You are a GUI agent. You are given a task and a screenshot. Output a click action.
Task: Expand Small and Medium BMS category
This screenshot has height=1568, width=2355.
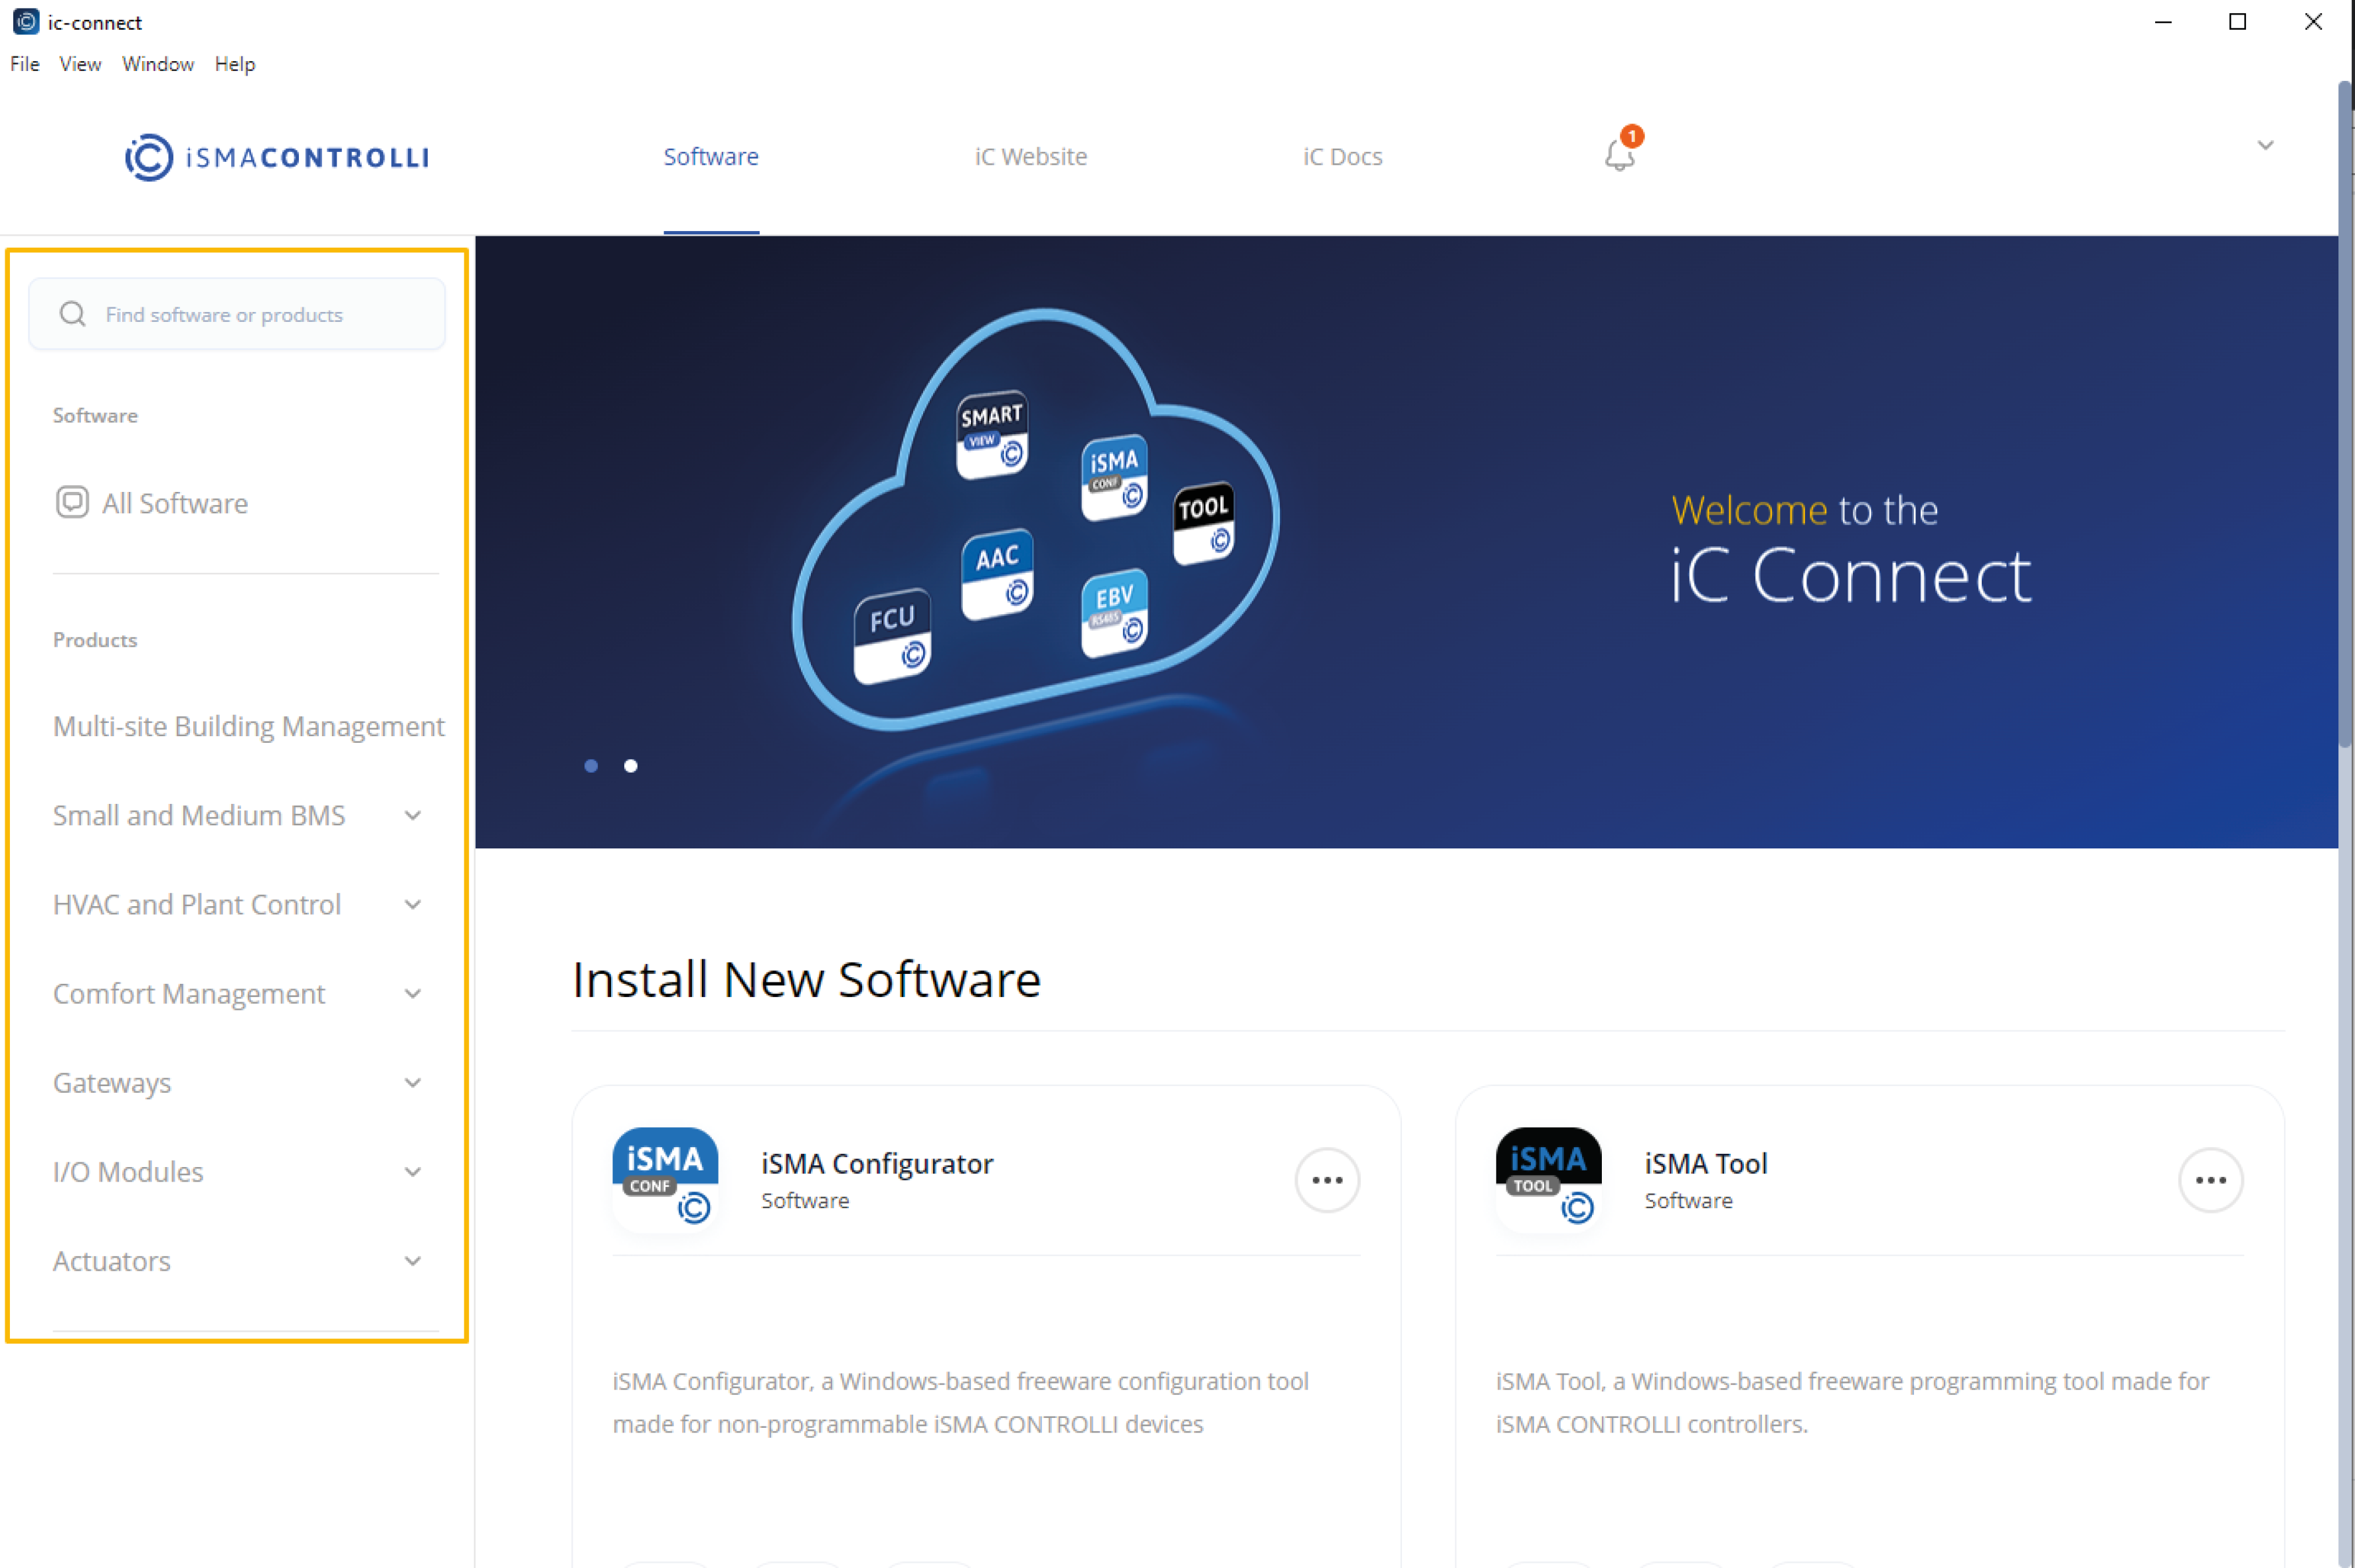412,815
